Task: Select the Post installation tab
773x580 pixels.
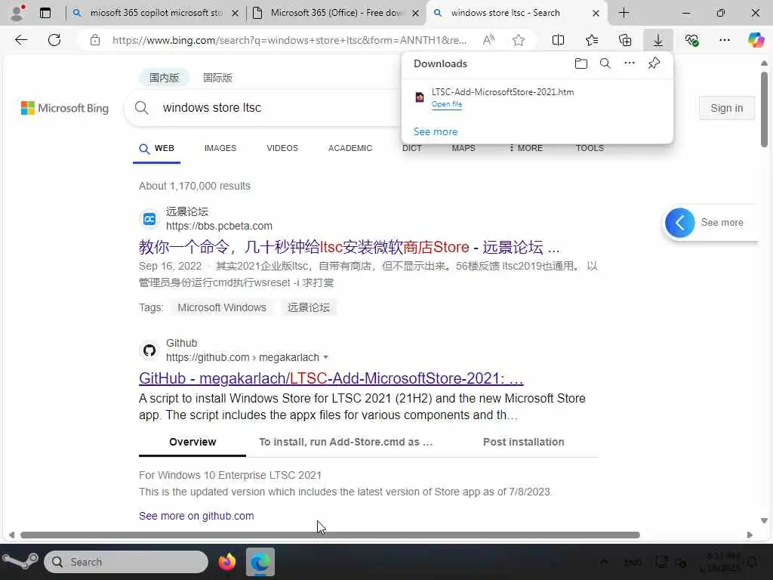Action: [x=524, y=442]
